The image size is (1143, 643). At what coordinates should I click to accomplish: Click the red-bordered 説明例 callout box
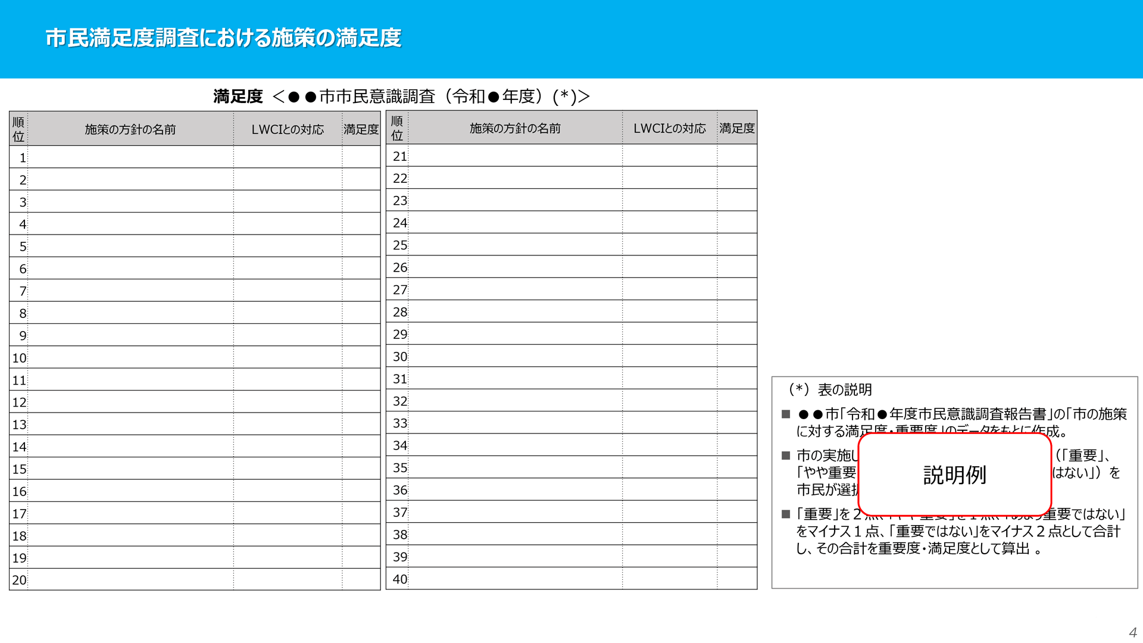955,475
